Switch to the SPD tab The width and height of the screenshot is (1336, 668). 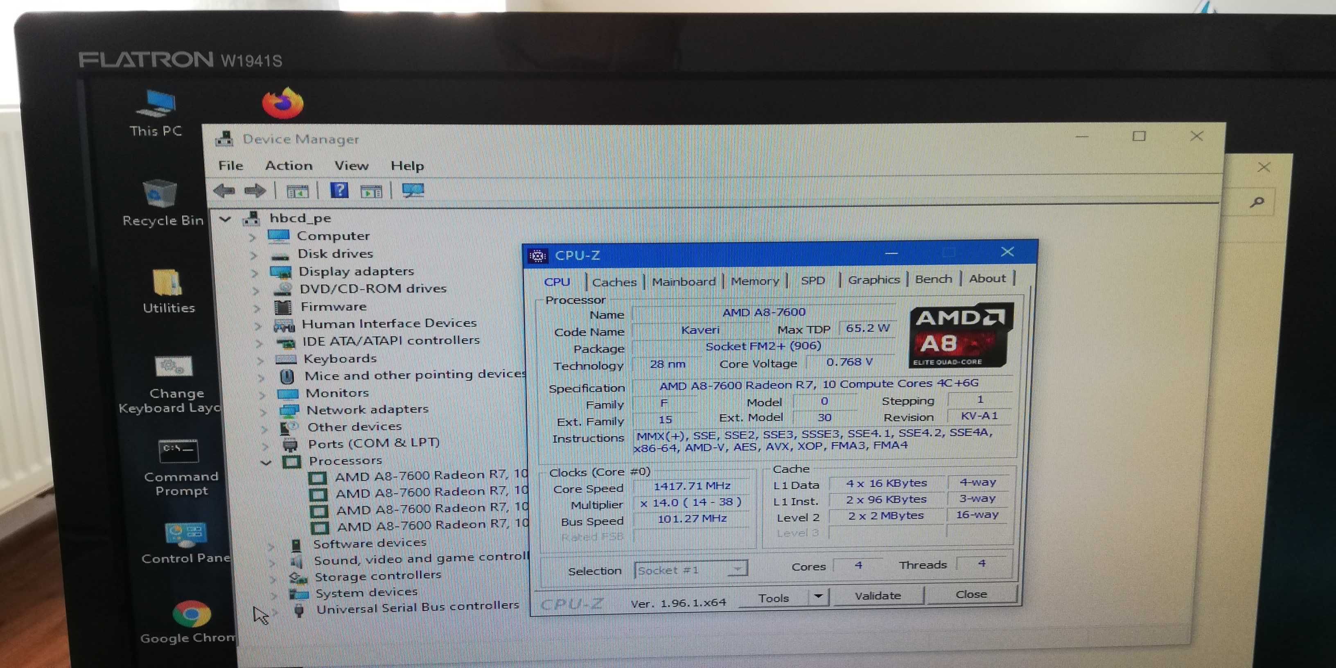point(813,280)
